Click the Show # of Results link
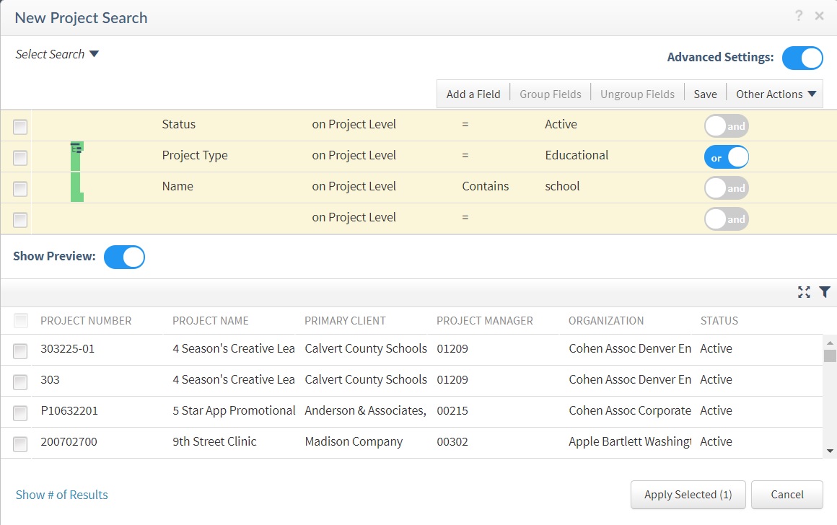Viewport: 837px width, 525px height. click(62, 495)
